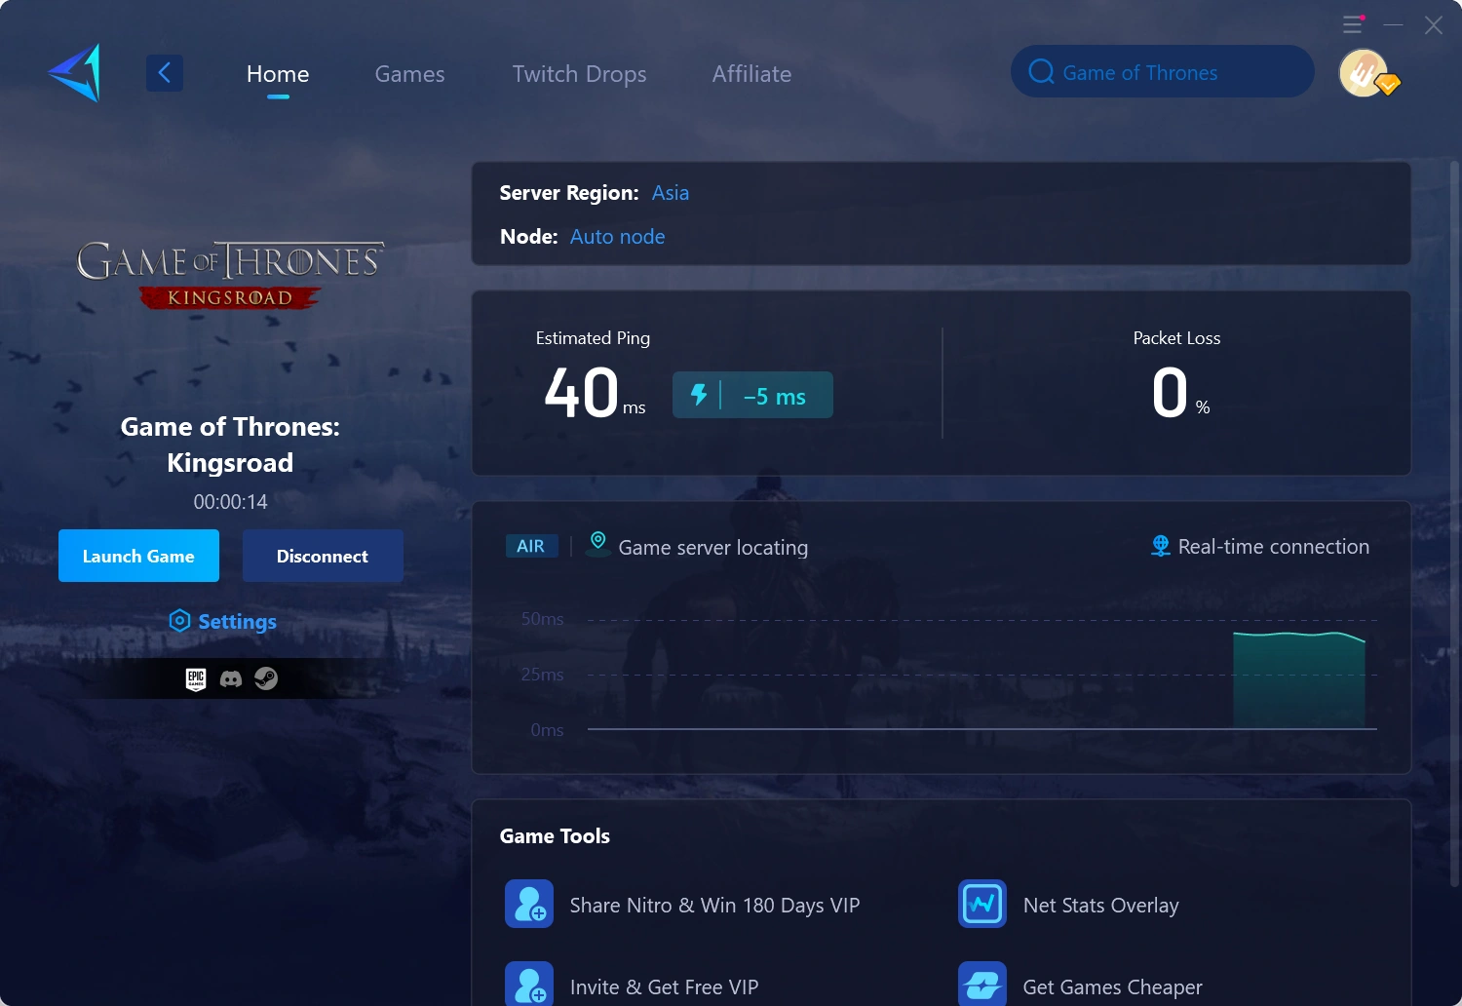Viewport: 1462px width, 1006px height.
Task: Go to the Affiliate tab
Action: [751, 74]
